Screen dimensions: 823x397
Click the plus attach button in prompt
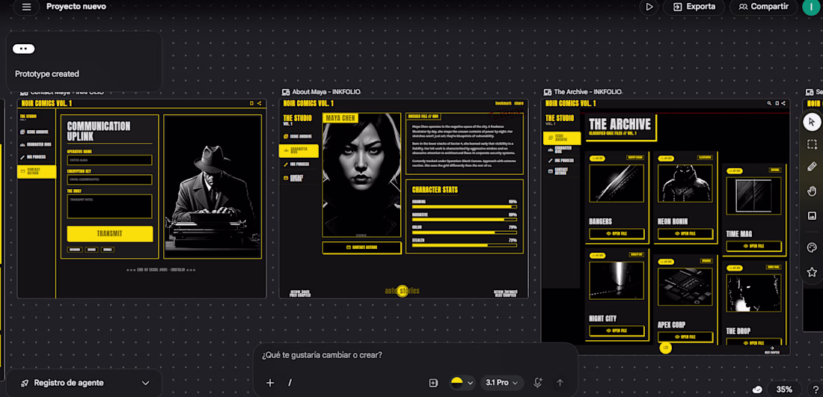tap(270, 383)
